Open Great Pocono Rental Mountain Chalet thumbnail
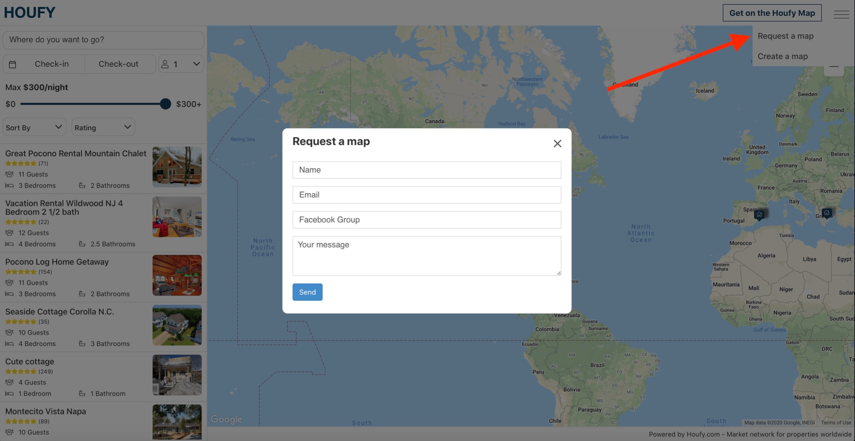Image resolution: width=855 pixels, height=441 pixels. click(x=177, y=166)
